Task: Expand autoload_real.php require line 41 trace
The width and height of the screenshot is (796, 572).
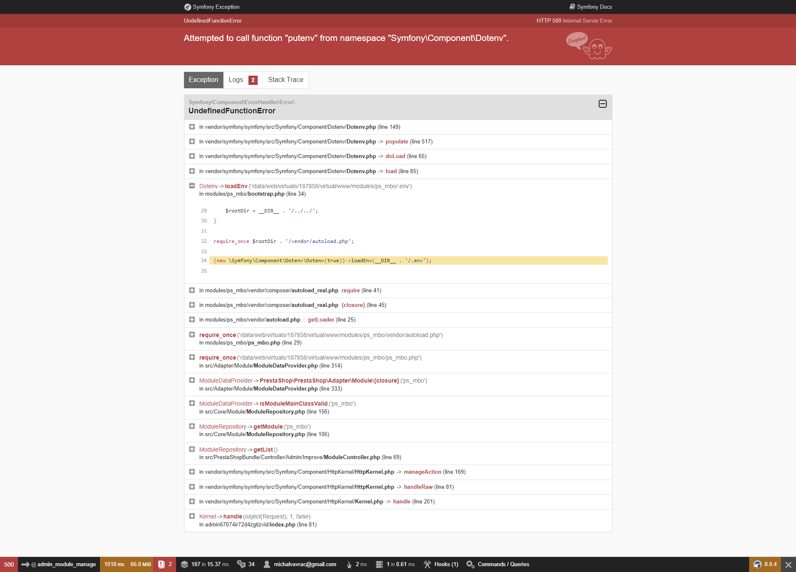Action: click(192, 290)
